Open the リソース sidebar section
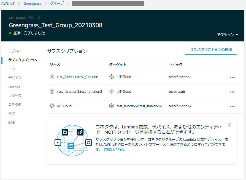Screen dimensions: 246x180 click(x=15, y=95)
